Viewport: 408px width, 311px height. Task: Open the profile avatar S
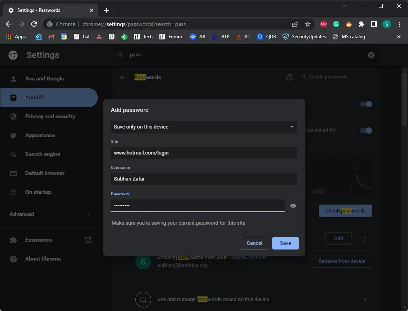tap(387, 24)
